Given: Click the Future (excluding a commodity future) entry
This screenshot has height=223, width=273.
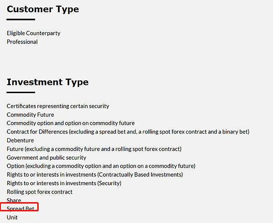Looking at the screenshot, I should coord(94,149).
